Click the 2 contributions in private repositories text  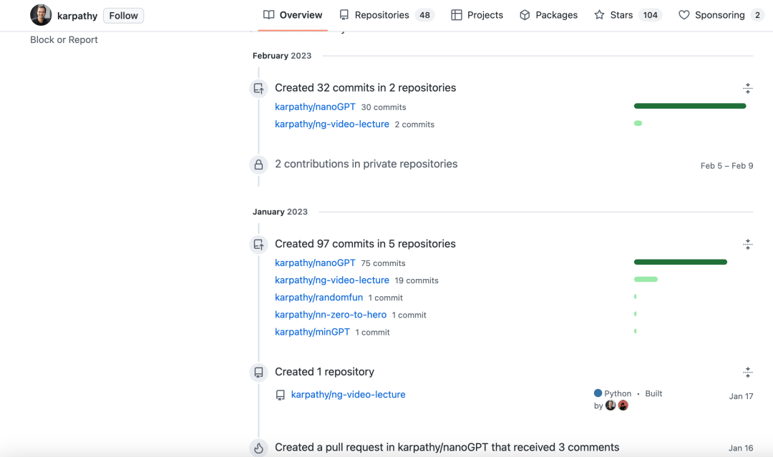(366, 164)
